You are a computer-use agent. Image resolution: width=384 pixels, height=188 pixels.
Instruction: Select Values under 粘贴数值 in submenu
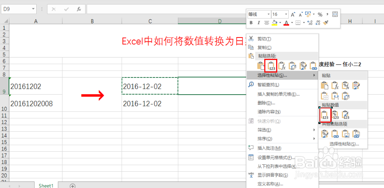(325, 115)
